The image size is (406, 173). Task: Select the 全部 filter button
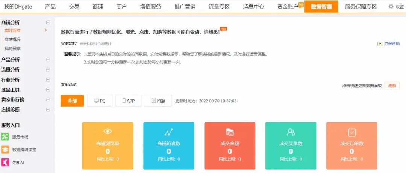pyautogui.click(x=72, y=101)
